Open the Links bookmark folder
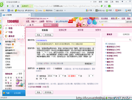 (x=39, y=11)
